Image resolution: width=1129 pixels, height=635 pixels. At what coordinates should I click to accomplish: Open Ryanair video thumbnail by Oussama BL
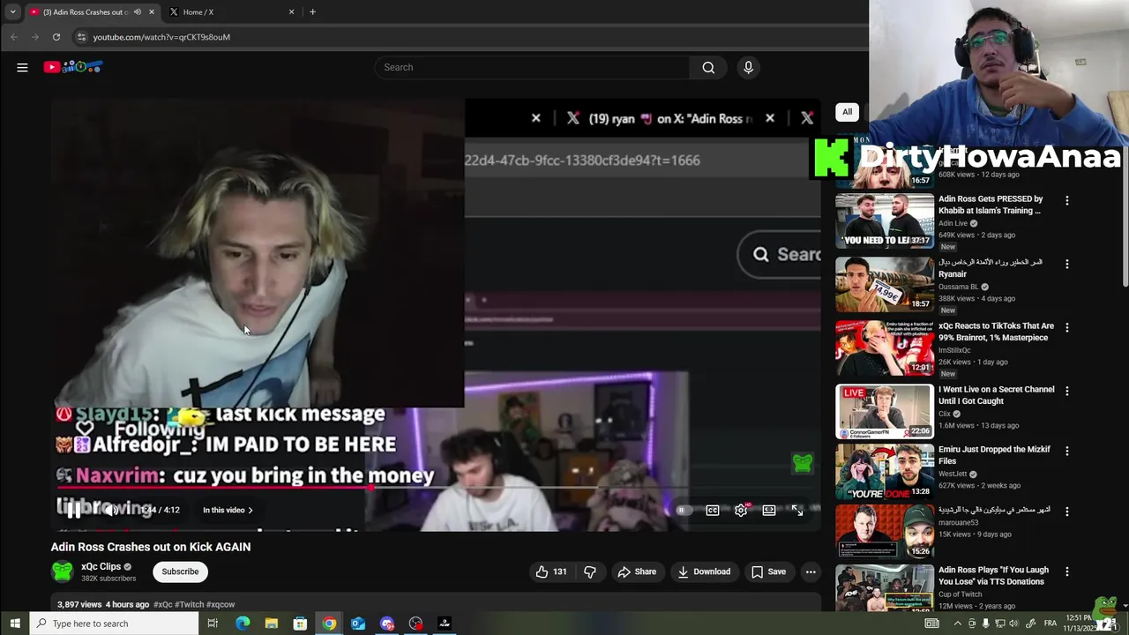[x=885, y=285]
